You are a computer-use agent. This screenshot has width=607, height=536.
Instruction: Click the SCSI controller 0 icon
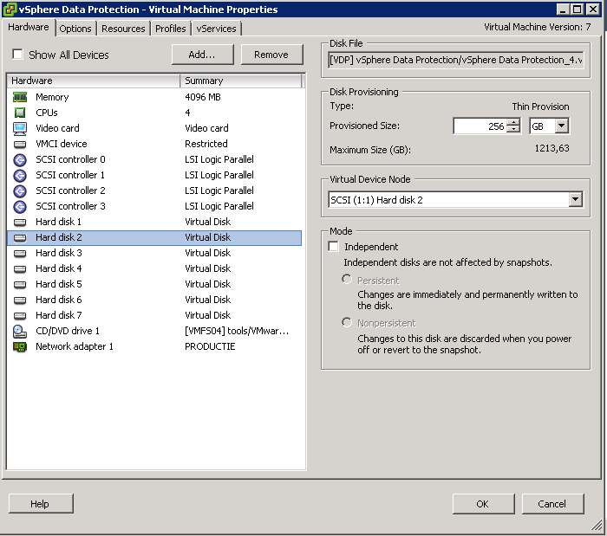20,159
